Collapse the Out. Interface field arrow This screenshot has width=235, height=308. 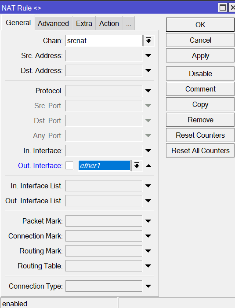148,166
